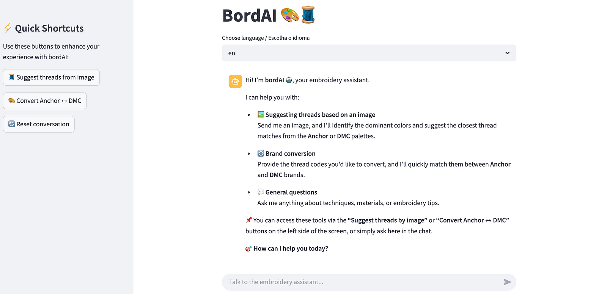This screenshot has width=607, height=294.
Task: Click the BordAI page heading
Action: click(249, 16)
